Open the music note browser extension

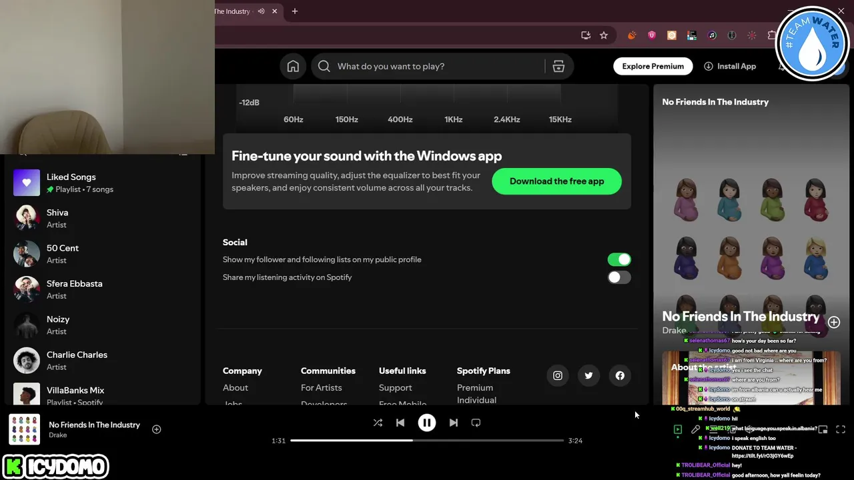pyautogui.click(x=712, y=35)
